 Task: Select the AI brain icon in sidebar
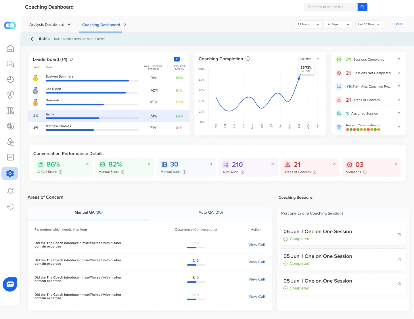point(10,126)
